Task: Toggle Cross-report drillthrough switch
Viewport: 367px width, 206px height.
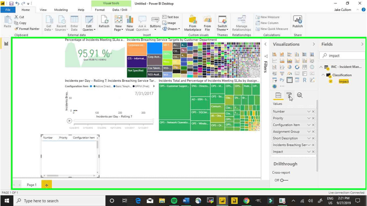Action: click(x=284, y=180)
